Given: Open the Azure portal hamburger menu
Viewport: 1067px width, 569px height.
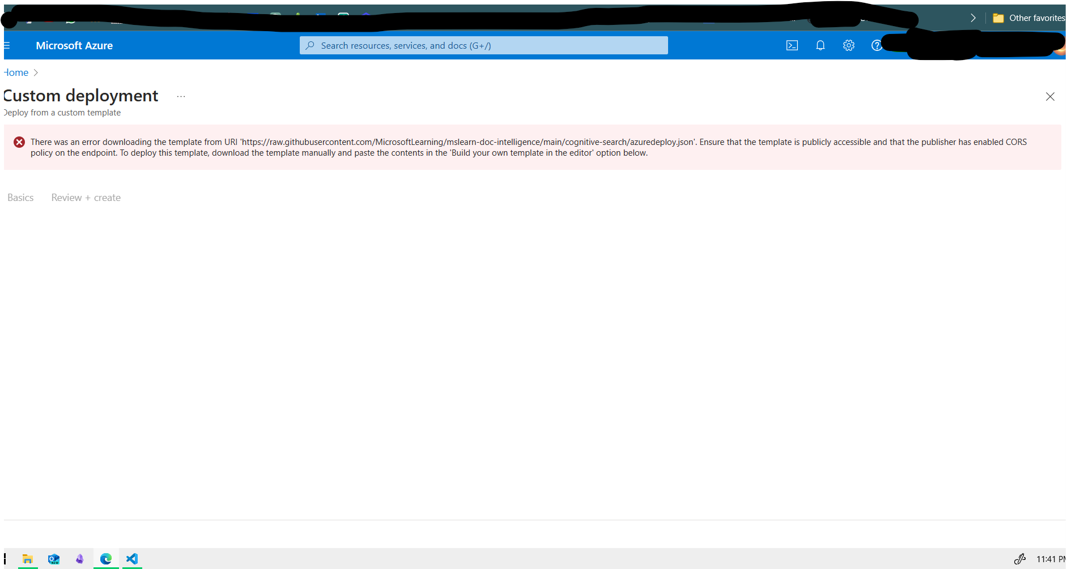Looking at the screenshot, I should (x=7, y=45).
